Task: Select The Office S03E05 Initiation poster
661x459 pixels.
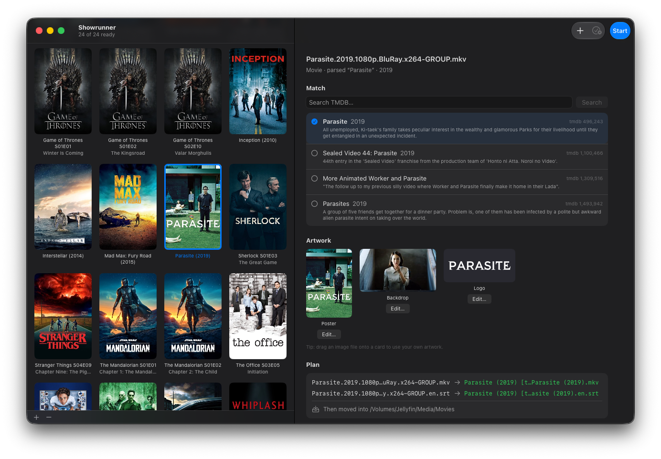Action: point(258,316)
